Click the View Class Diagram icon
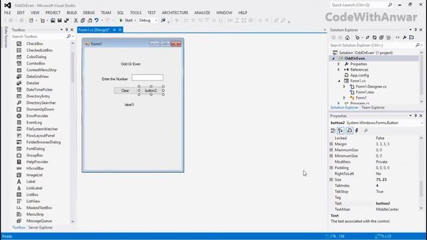Viewport: 427px width, 240px height. click(x=412, y=37)
